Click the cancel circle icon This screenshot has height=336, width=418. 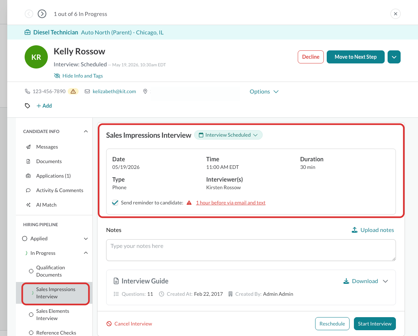point(109,324)
